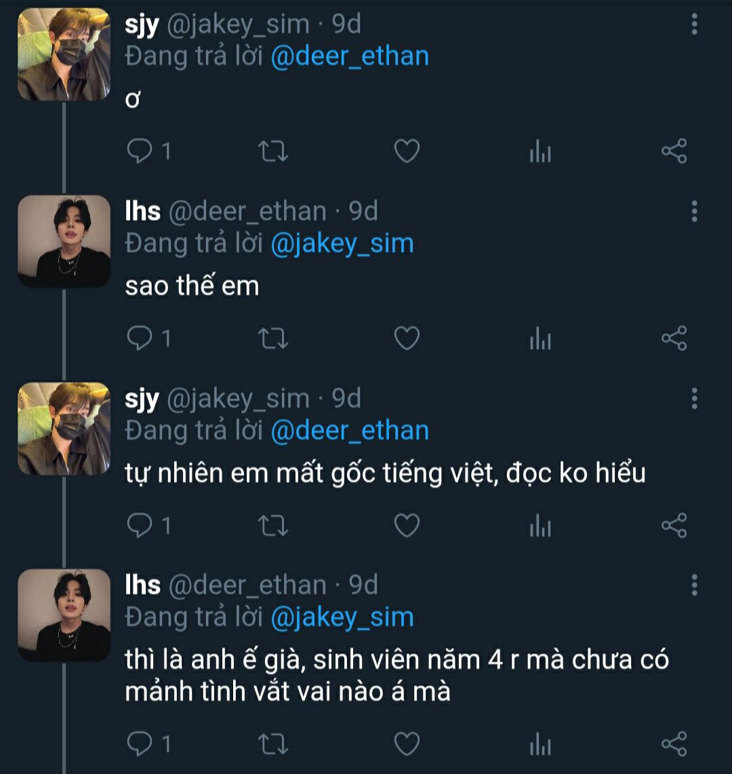Like the "ơ" tweet by sjy
732x774 pixels.
pyautogui.click(x=407, y=151)
